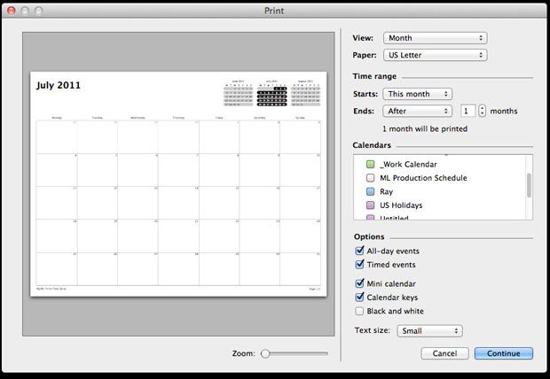Click the Zoom slider handle
Viewport: 550px width, 379px height.
click(x=264, y=353)
